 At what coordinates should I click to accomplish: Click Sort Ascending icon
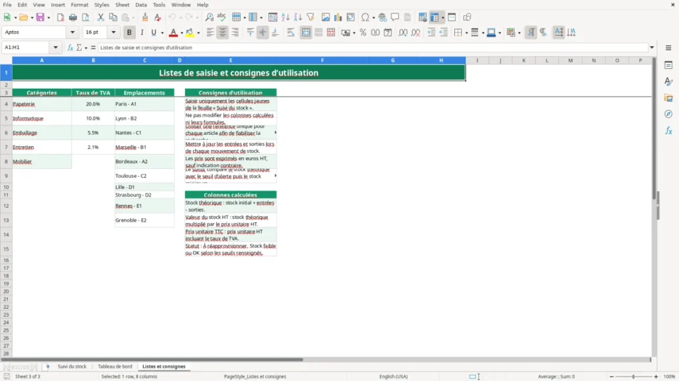click(x=285, y=17)
